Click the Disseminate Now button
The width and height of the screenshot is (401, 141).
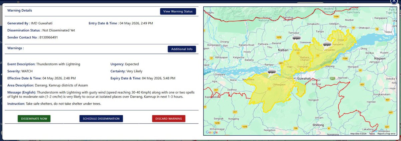point(34,119)
